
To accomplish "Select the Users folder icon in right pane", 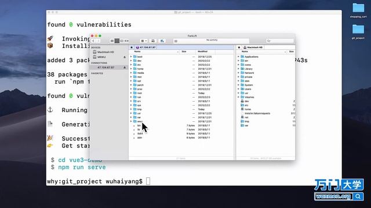I will 242,89.
